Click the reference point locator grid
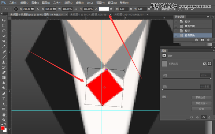This screenshot has width=215, height=134. click(x=16, y=9)
